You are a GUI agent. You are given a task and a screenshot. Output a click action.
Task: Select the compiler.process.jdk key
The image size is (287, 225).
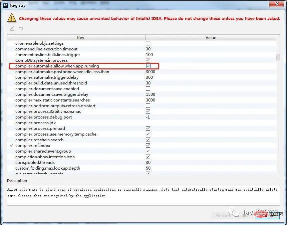click(35, 123)
